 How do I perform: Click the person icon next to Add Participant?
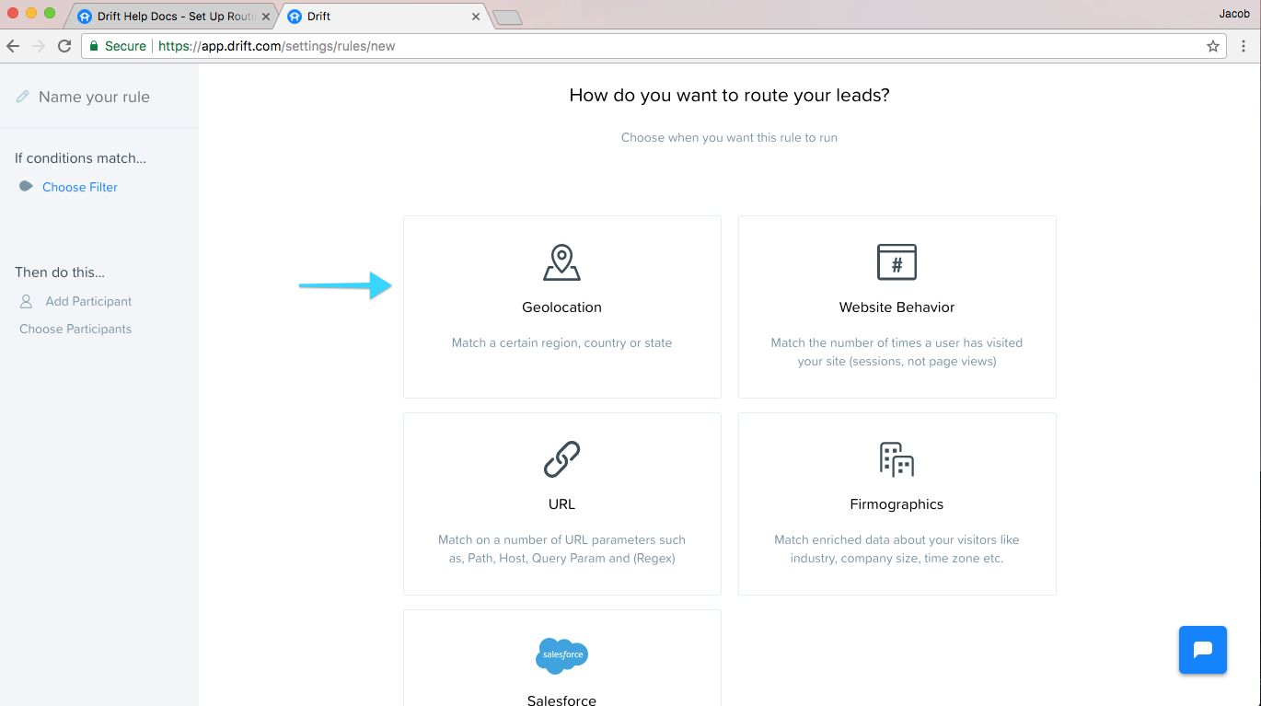point(26,301)
